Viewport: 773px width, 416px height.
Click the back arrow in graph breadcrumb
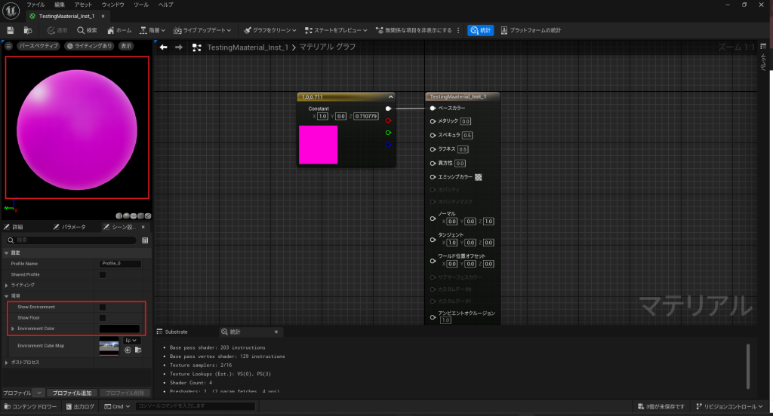(x=163, y=47)
